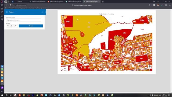Open Windows taskbar search
Screen dimensions: 172x97
(6, 95)
